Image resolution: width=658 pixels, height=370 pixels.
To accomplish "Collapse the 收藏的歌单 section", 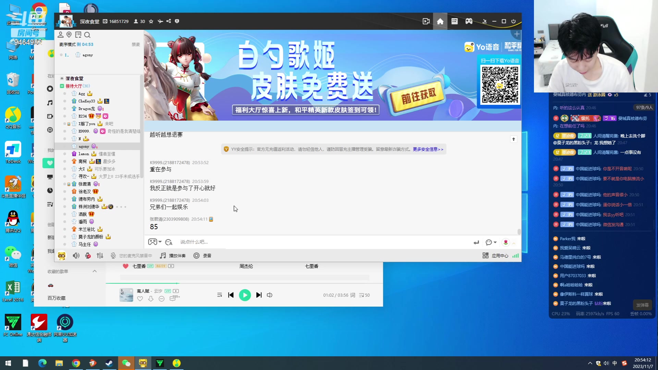I will (95, 271).
